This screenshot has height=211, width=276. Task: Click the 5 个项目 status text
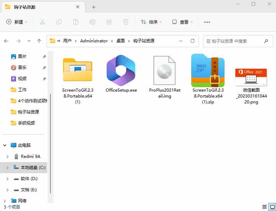(12, 207)
